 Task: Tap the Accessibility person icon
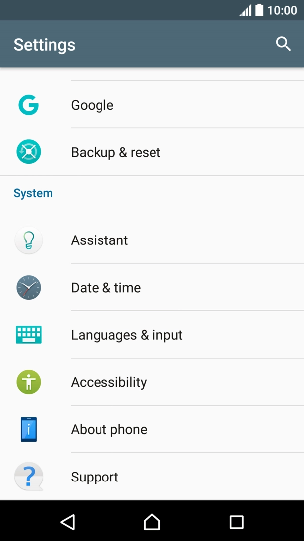[x=29, y=382]
